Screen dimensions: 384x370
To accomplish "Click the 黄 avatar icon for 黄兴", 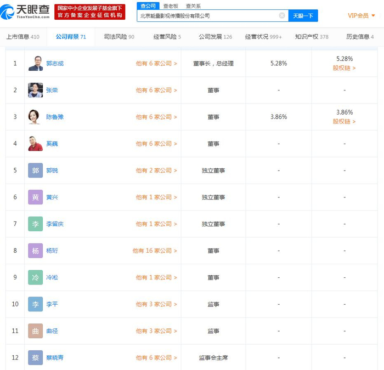I will pos(36,197).
